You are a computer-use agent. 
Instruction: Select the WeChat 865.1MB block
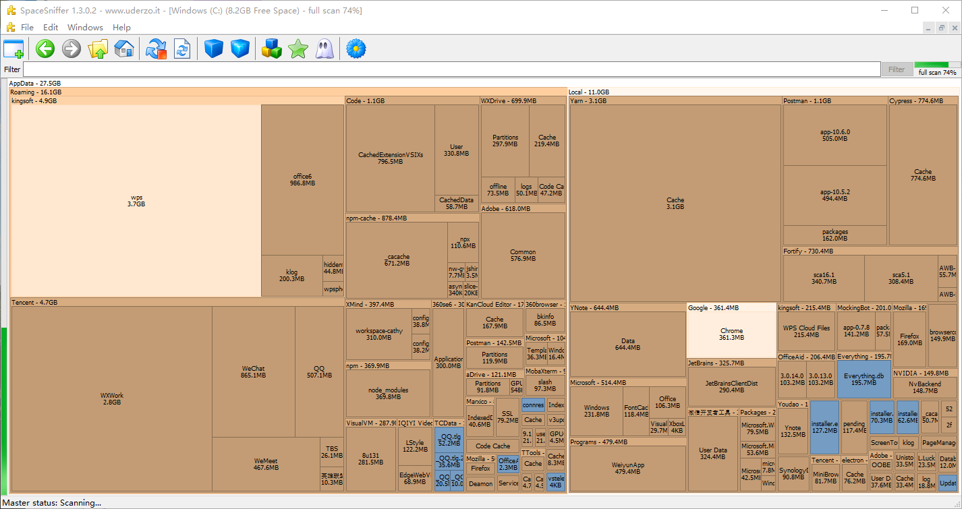click(x=253, y=371)
